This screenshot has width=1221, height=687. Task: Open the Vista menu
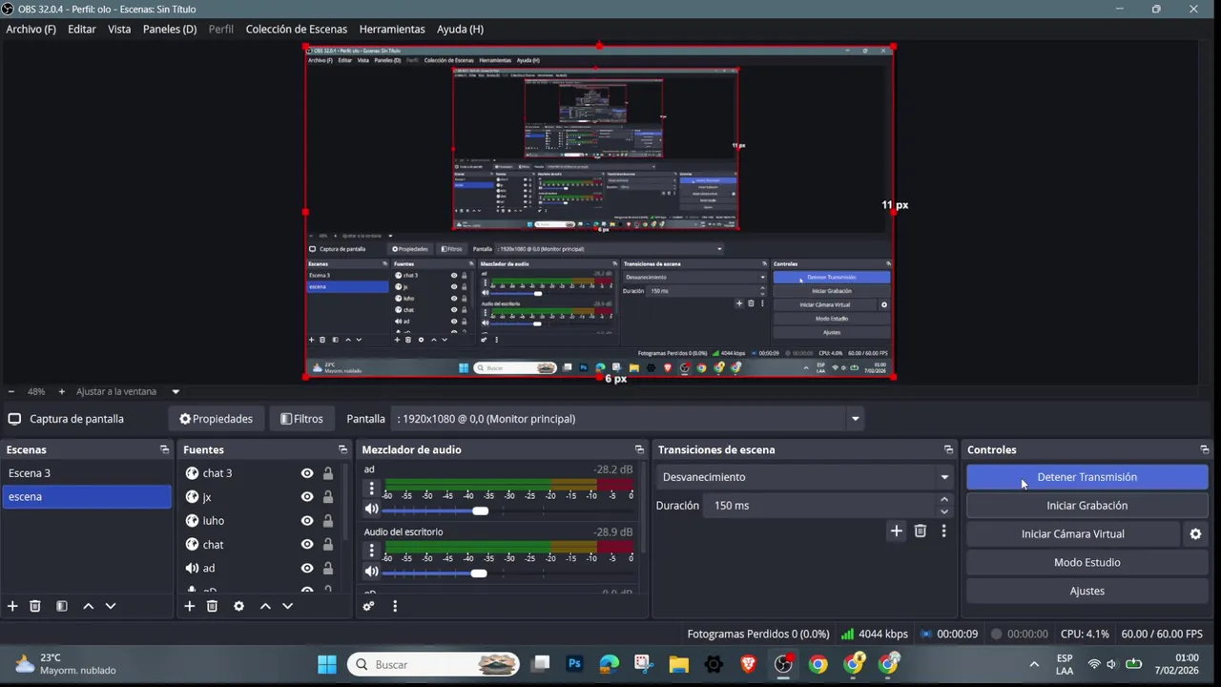click(119, 30)
